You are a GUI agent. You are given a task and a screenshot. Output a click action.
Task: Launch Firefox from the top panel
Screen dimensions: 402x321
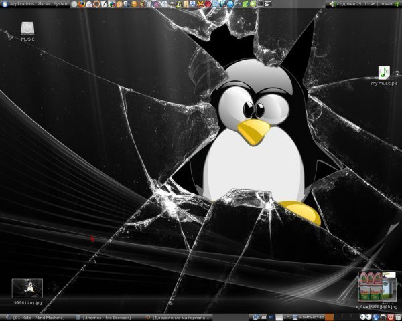82,4
